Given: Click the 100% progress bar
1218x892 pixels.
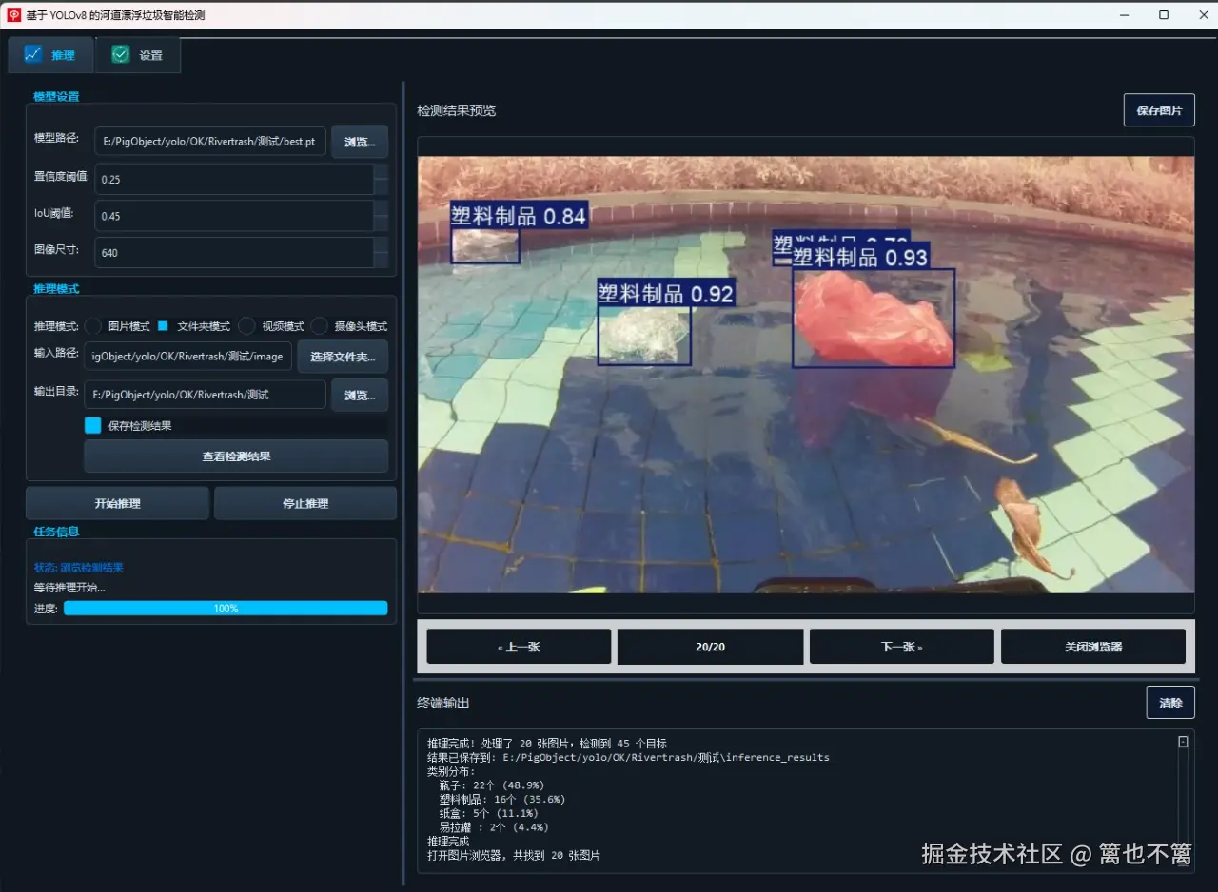Looking at the screenshot, I should click(226, 609).
